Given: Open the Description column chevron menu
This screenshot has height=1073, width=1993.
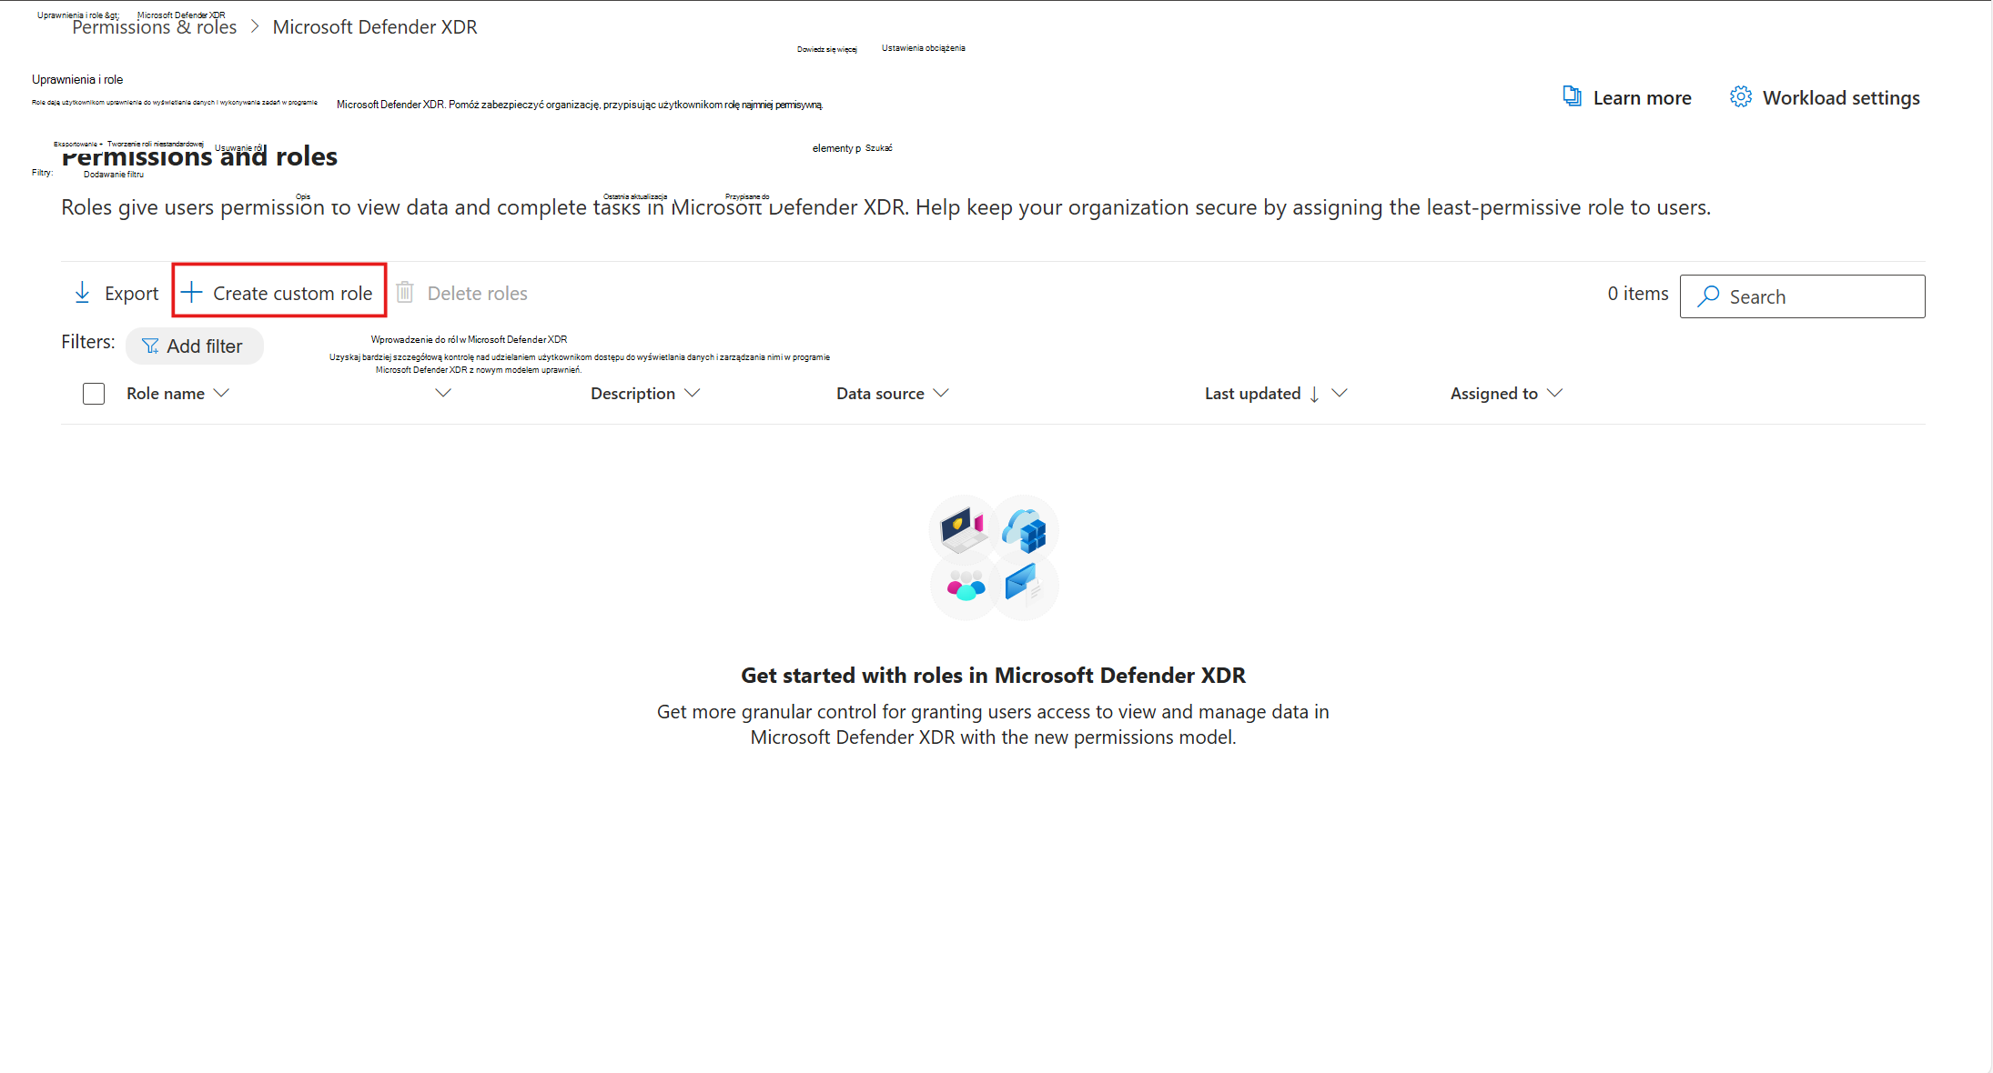Looking at the screenshot, I should click(693, 393).
